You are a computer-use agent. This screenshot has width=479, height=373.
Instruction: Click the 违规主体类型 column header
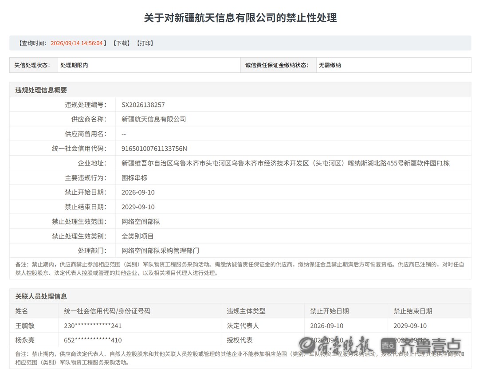tap(246, 311)
